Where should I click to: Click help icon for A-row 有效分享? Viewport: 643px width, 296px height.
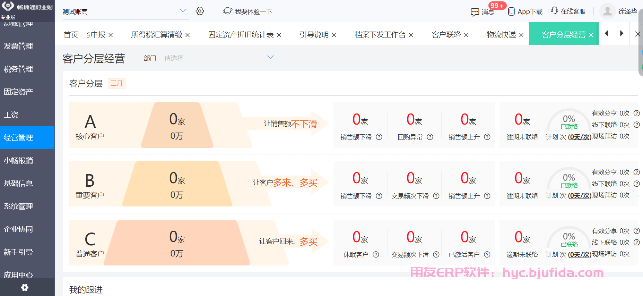click(x=637, y=113)
